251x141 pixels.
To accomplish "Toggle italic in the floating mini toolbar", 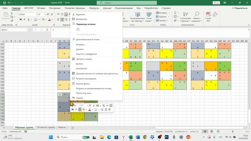I will [76, 110].
